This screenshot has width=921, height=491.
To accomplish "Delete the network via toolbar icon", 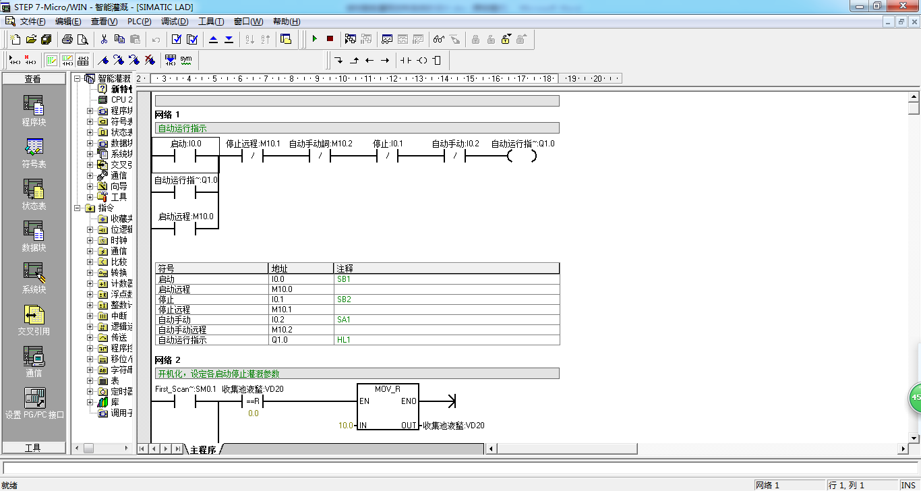I will coord(29,60).
